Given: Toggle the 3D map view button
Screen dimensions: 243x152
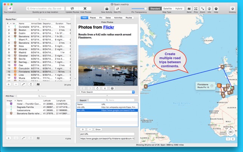Looking at the screenshot, I should coord(231,132).
